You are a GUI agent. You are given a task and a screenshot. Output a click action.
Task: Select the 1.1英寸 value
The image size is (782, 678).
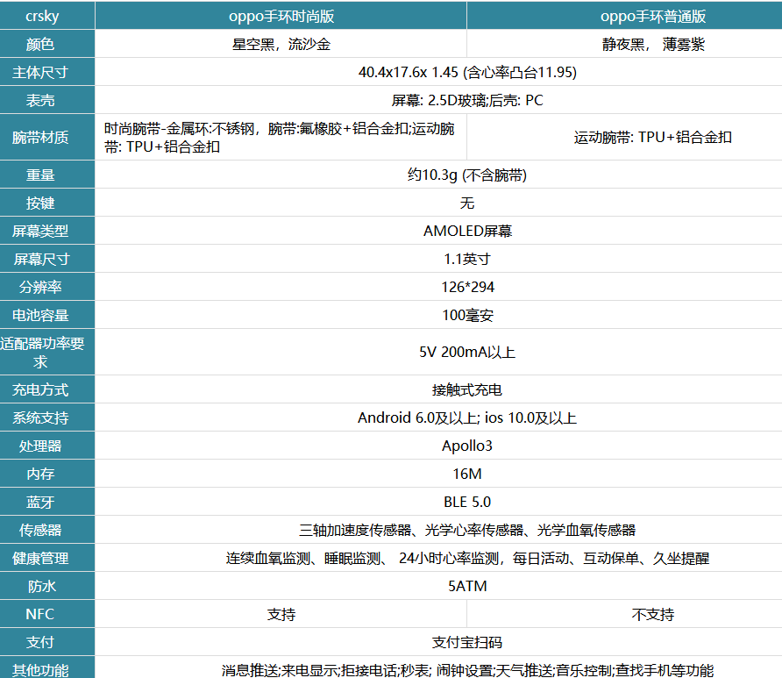pyautogui.click(x=467, y=259)
